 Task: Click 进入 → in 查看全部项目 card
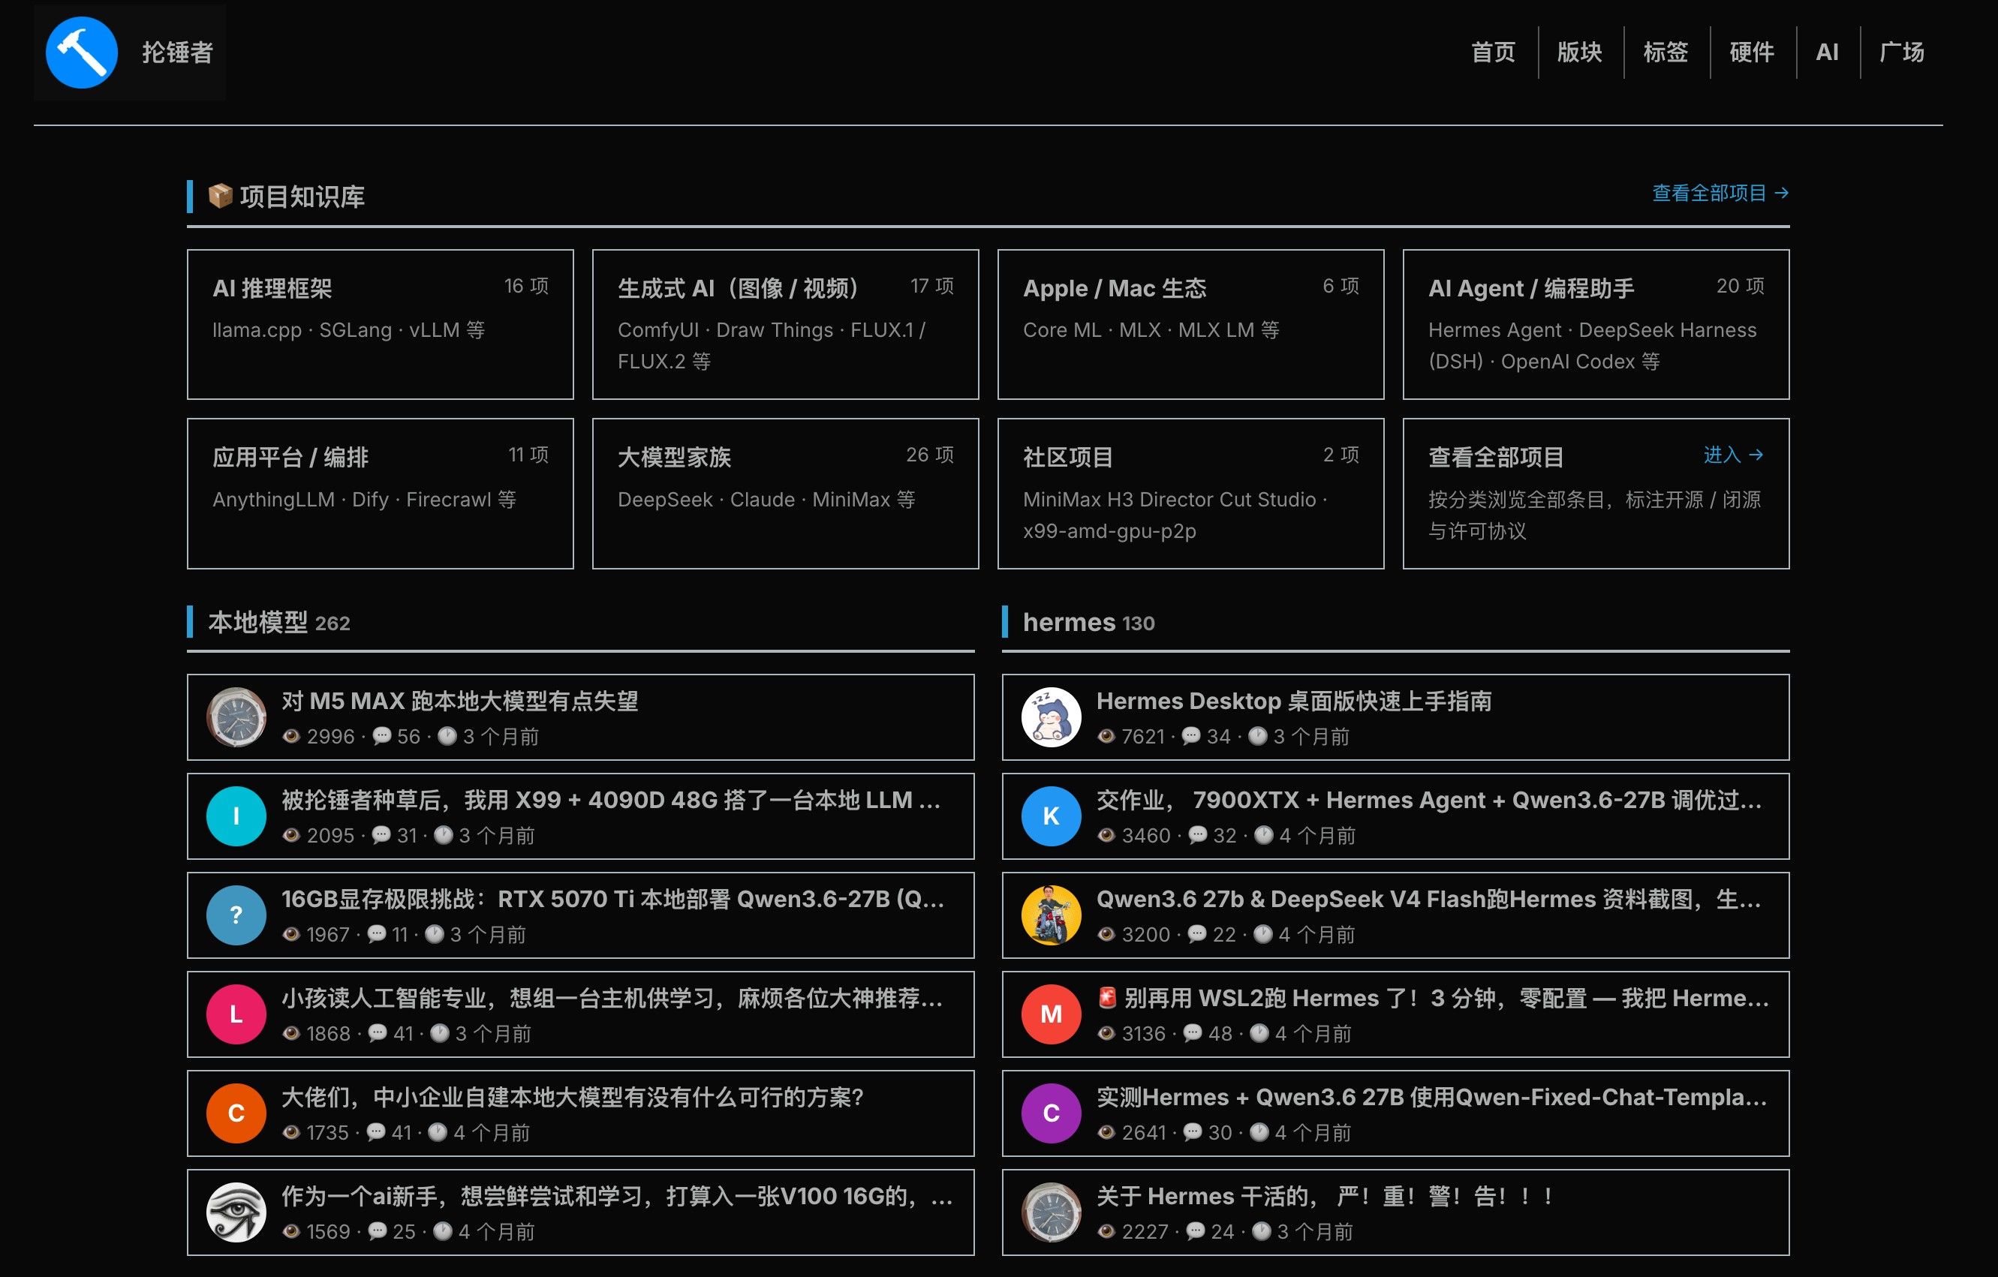tap(1733, 455)
